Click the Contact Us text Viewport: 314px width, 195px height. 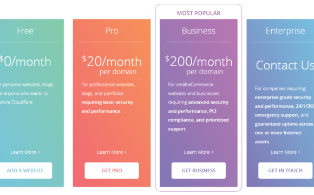(x=285, y=65)
